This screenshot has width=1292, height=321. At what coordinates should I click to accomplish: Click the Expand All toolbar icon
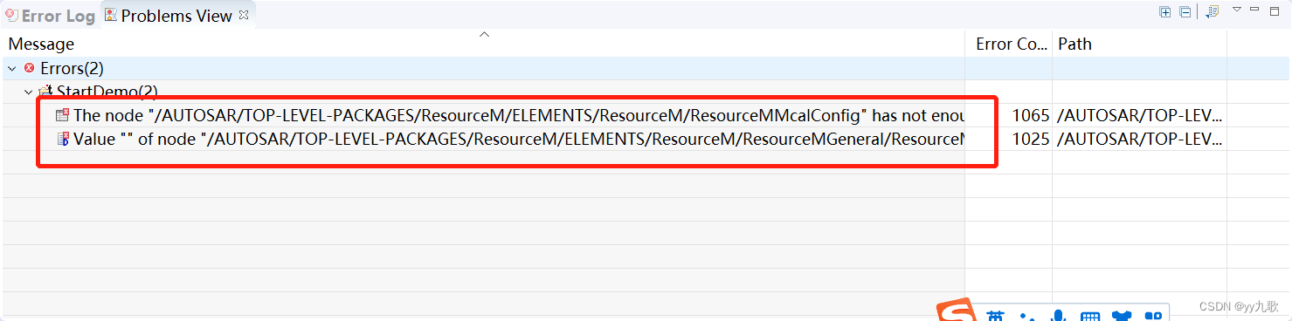(x=1165, y=11)
